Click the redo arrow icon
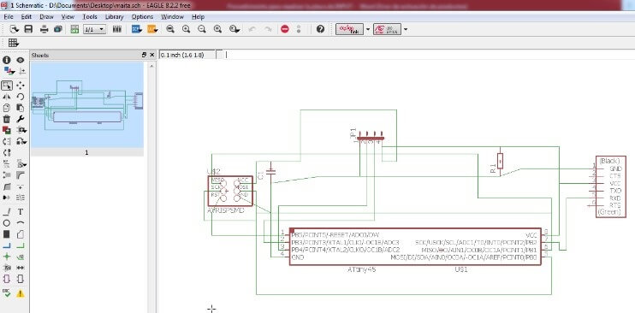 (268, 29)
